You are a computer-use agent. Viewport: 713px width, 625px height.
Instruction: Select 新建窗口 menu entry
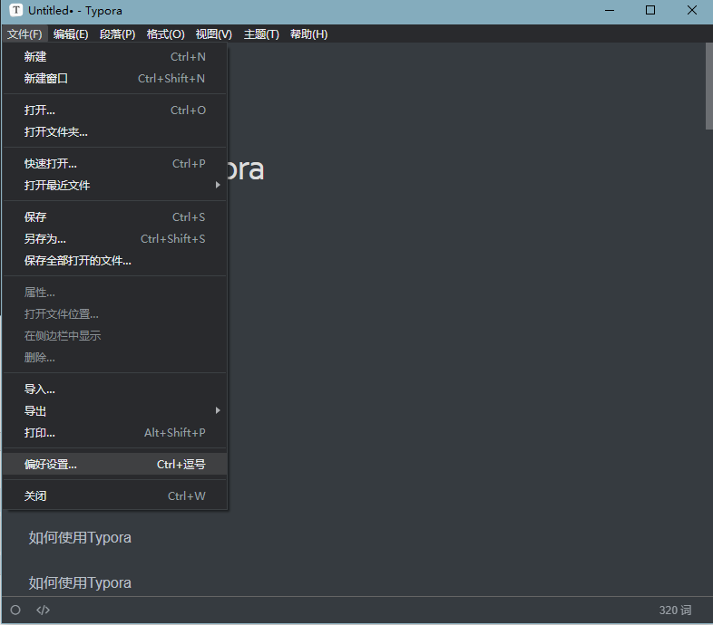(x=114, y=79)
